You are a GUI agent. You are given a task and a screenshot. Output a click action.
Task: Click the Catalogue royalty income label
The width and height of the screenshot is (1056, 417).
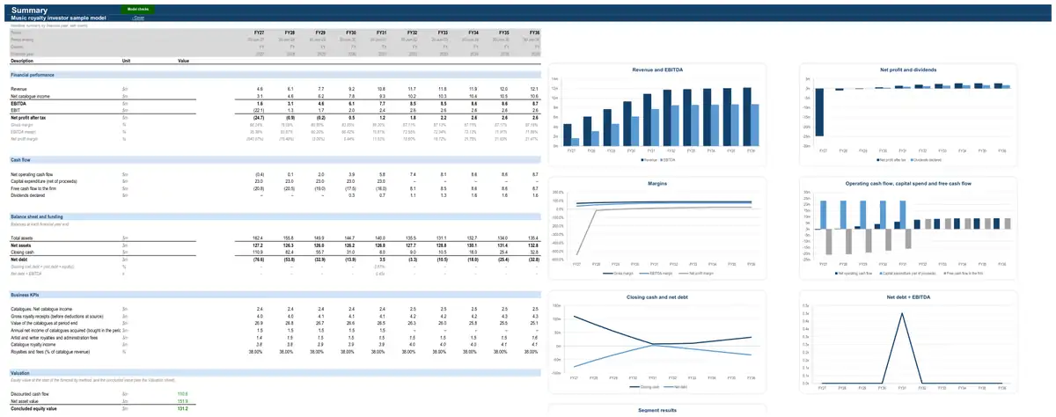coord(32,345)
